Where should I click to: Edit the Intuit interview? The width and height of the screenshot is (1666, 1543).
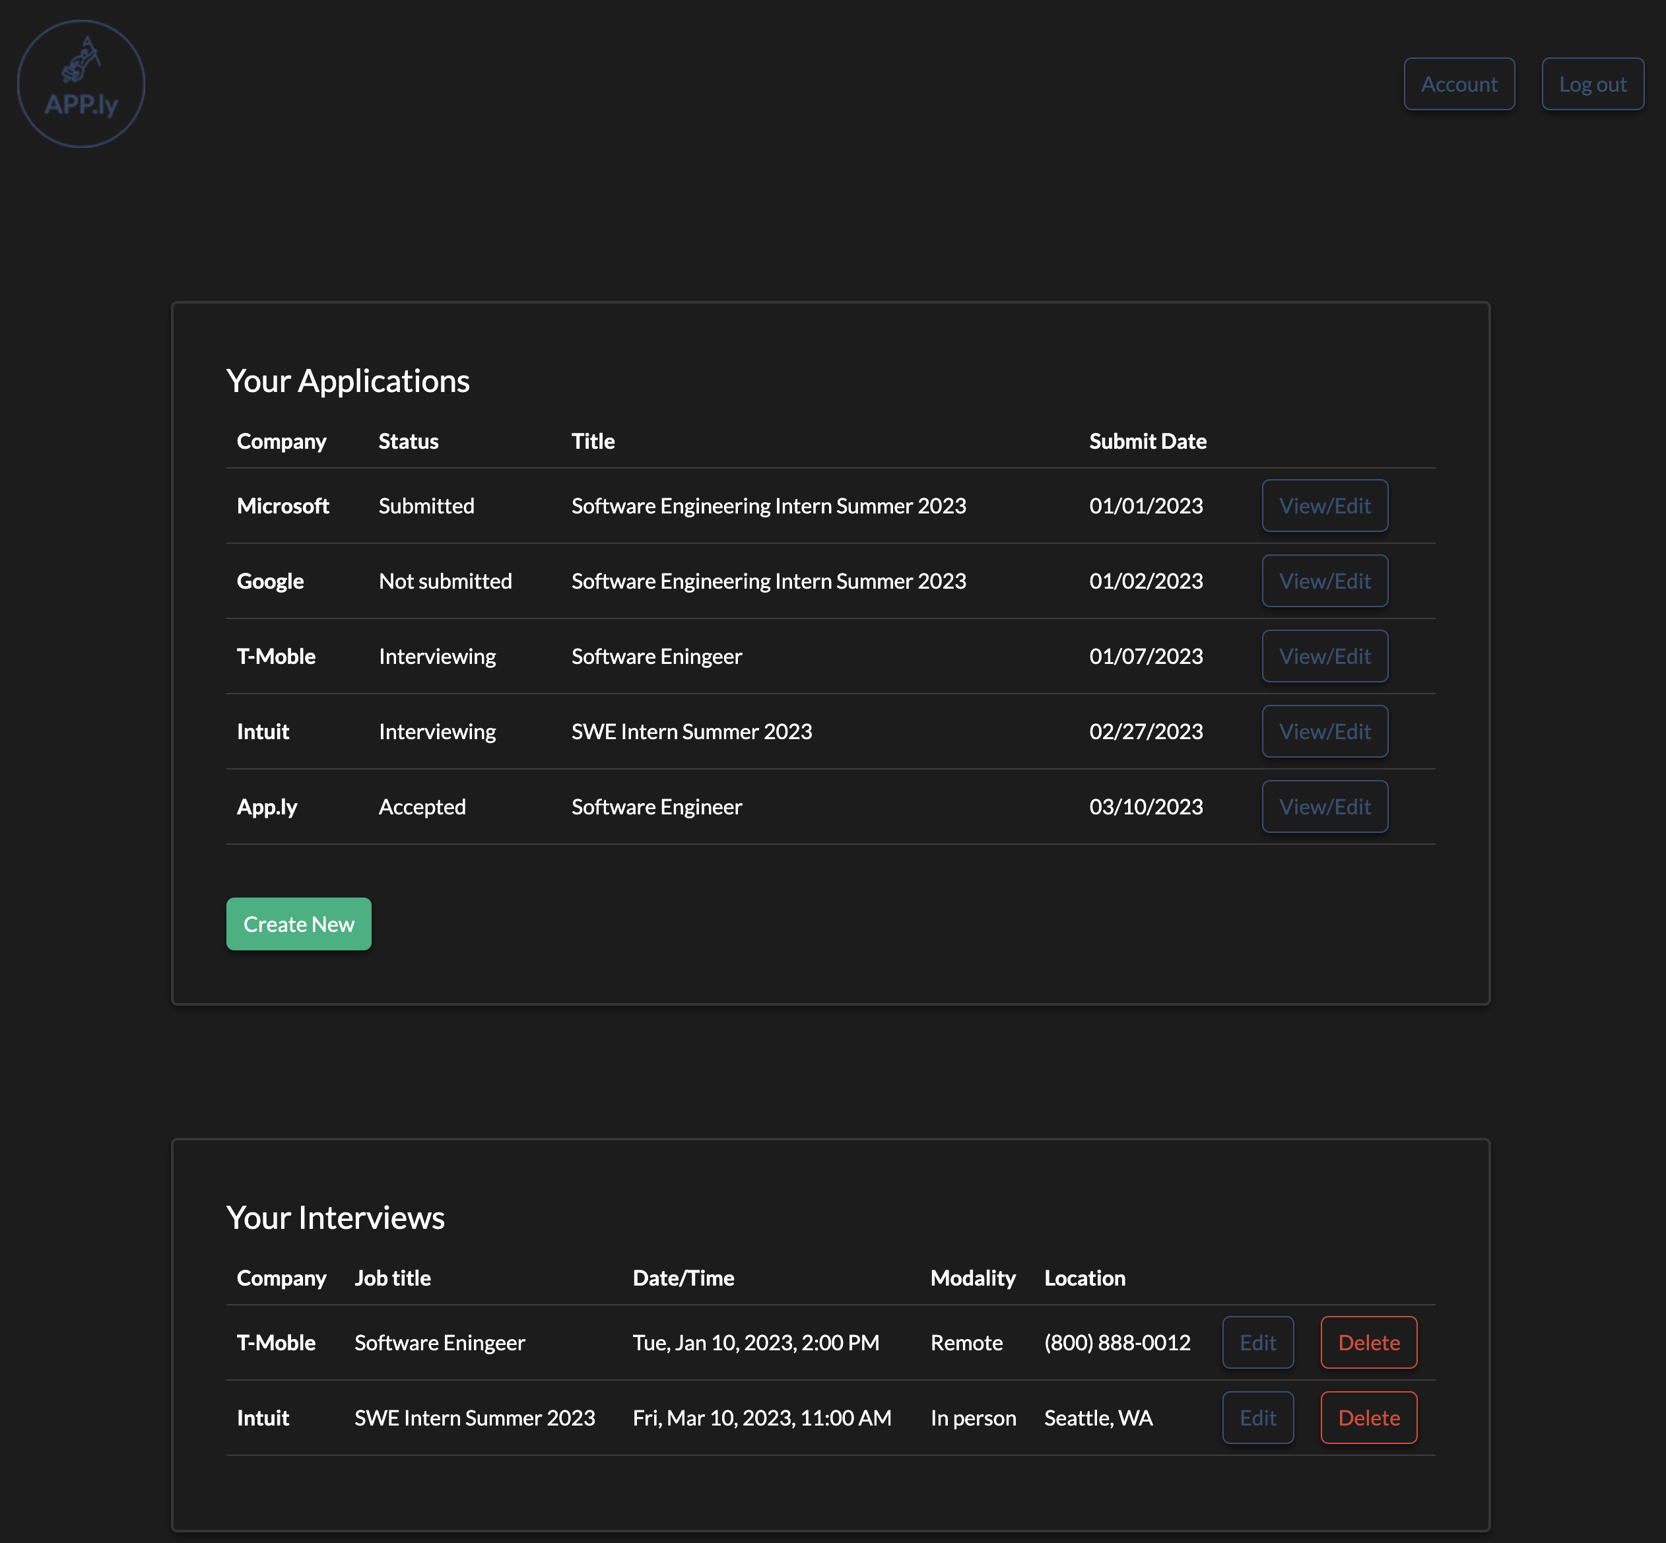(1257, 1418)
